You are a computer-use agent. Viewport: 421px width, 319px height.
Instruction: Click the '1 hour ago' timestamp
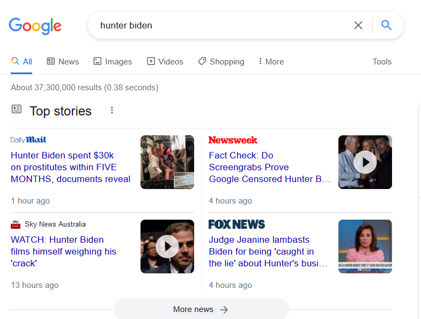point(31,201)
